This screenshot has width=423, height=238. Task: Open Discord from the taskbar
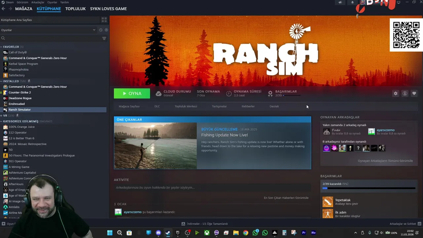tap(158, 233)
